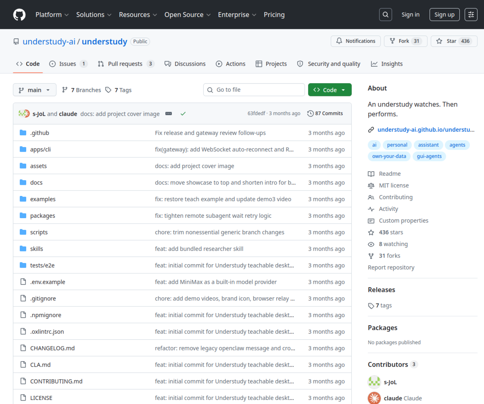The width and height of the screenshot is (484, 404).
Task: Click the claude contributor avatar
Action: (374, 398)
